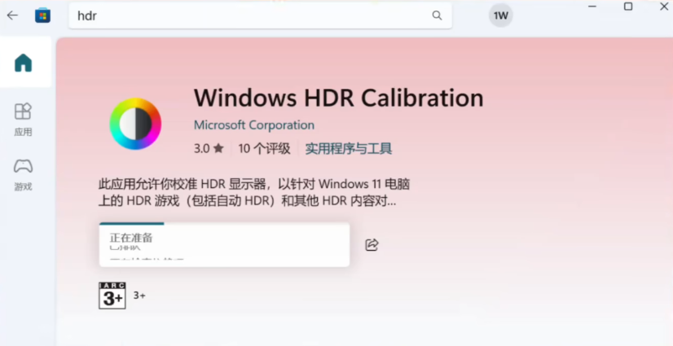Click the 10 个评级 ratings count
This screenshot has height=346, width=673.
point(264,149)
